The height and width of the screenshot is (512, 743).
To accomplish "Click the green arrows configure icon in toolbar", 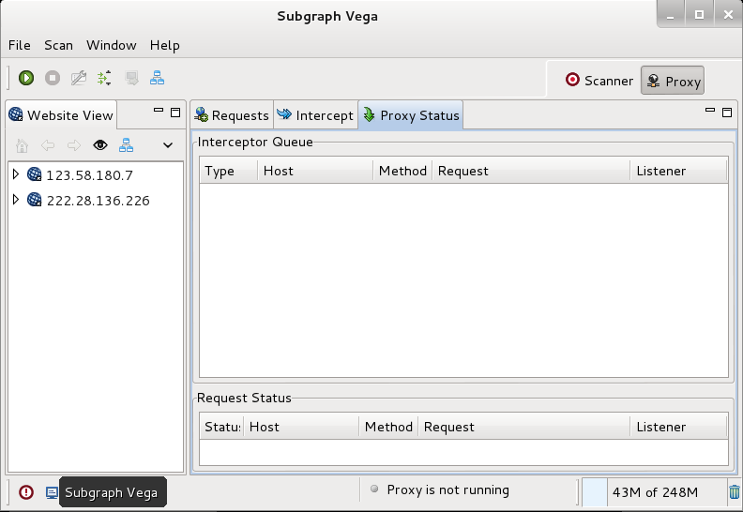I will [x=105, y=78].
